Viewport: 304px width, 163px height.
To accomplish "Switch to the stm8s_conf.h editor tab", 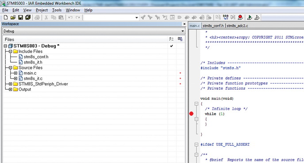I will coord(213,26).
